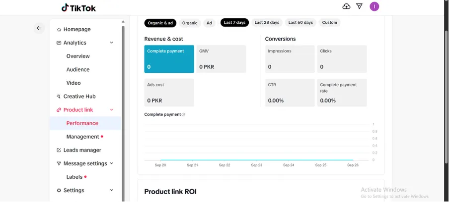Select the Last 28 days range
The width and height of the screenshot is (449, 202).
tap(267, 23)
